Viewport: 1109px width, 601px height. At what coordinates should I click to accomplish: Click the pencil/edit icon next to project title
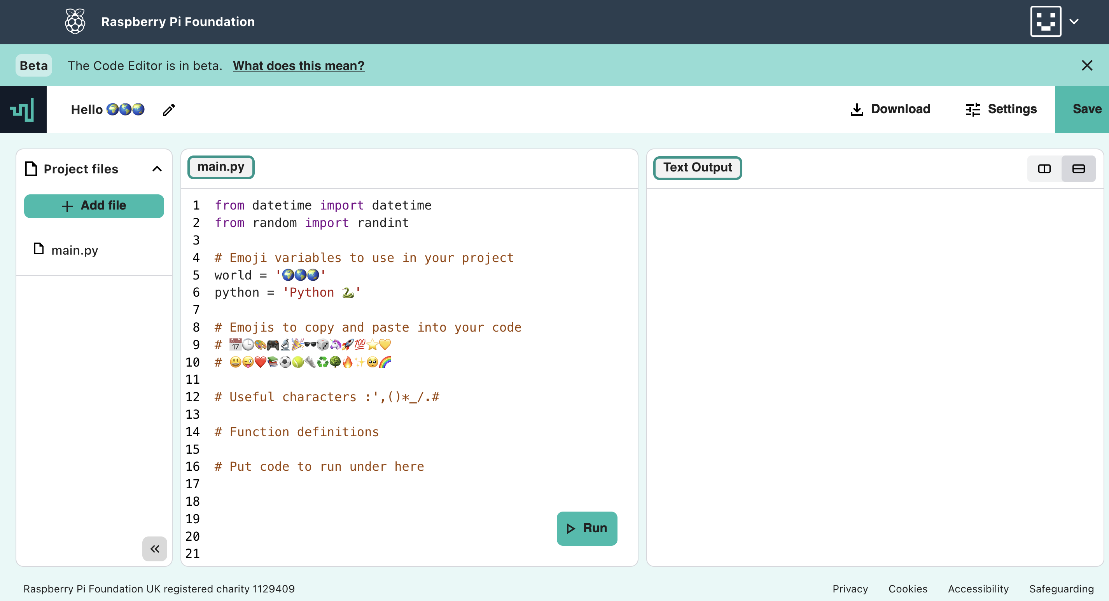(168, 110)
